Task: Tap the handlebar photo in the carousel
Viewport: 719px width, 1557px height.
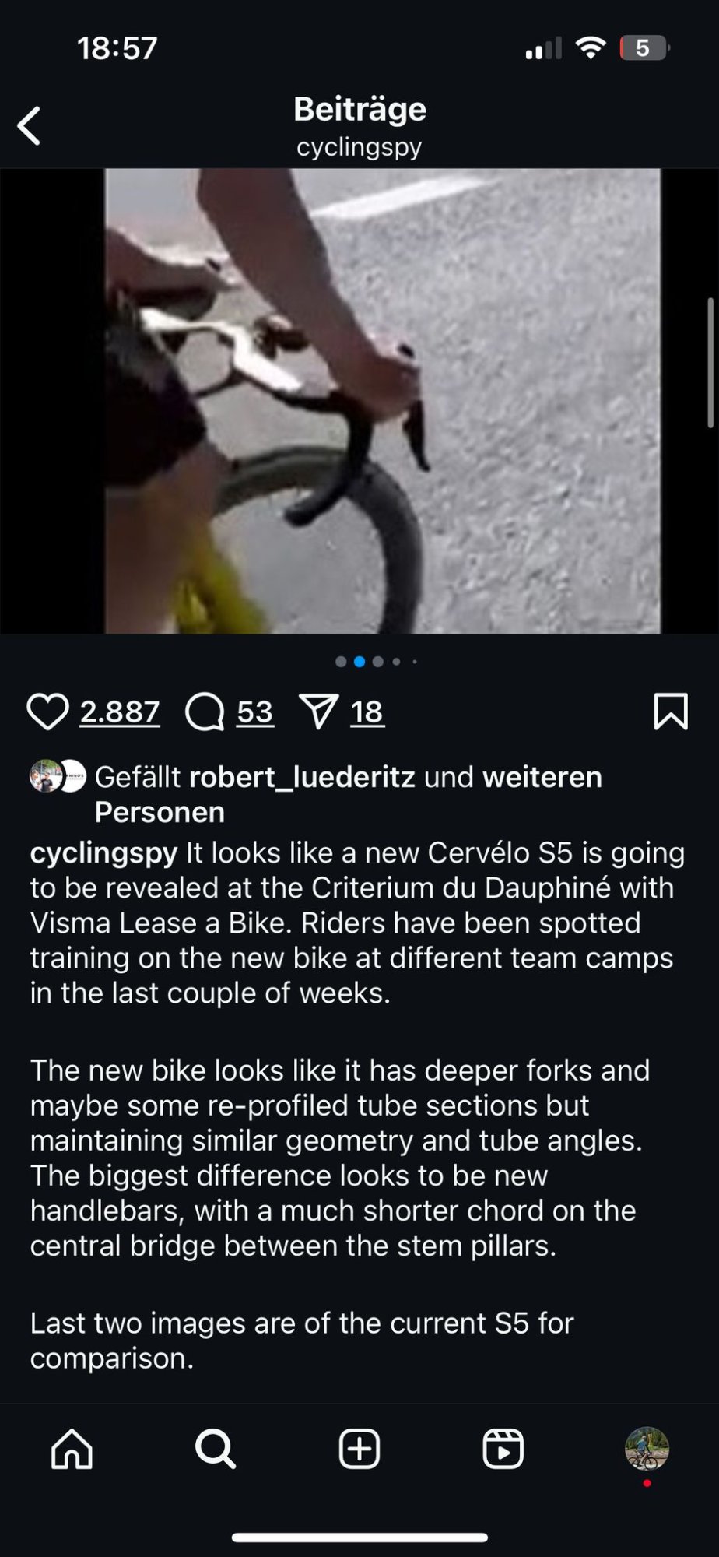Action: tap(383, 401)
